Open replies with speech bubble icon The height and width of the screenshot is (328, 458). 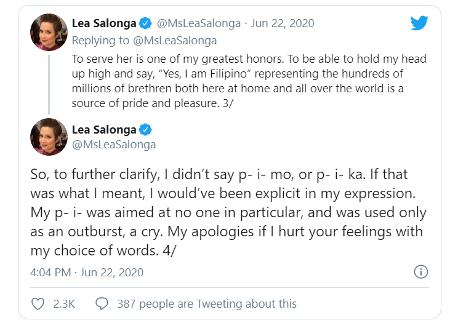[x=102, y=304]
